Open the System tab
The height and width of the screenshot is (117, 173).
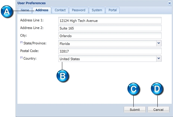pyautogui.click(x=97, y=10)
